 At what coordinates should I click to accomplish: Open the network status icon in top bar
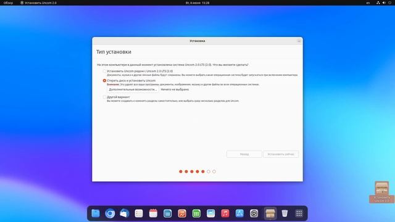[x=378, y=2]
